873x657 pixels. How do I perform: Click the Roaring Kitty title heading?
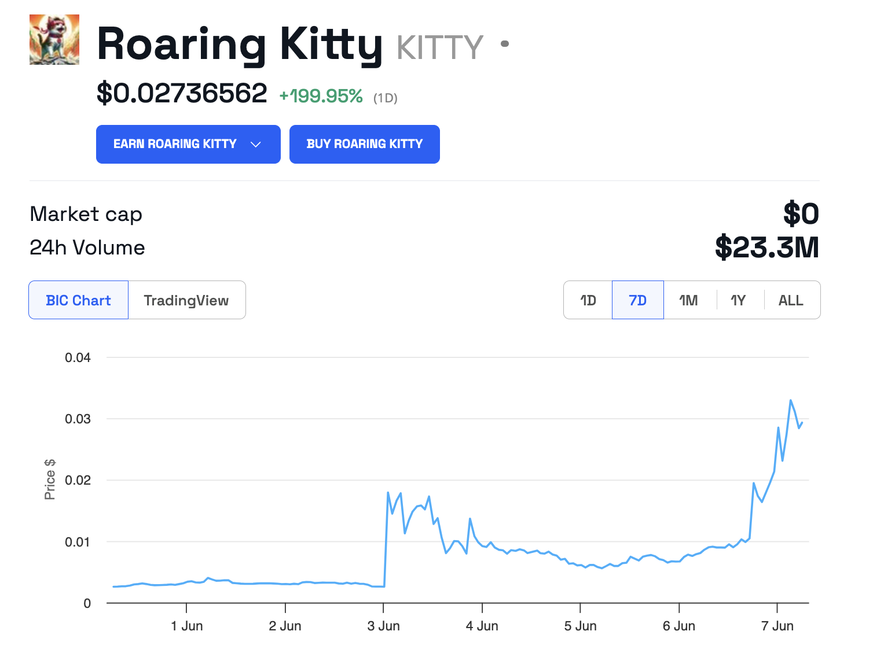coord(240,45)
